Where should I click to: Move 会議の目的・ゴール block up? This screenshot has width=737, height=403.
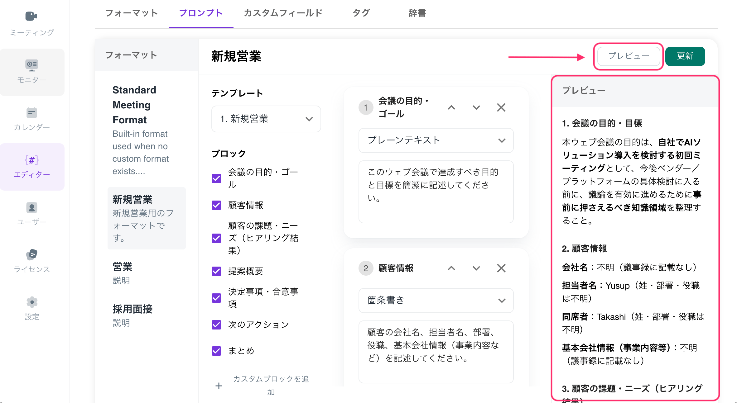[x=451, y=108]
